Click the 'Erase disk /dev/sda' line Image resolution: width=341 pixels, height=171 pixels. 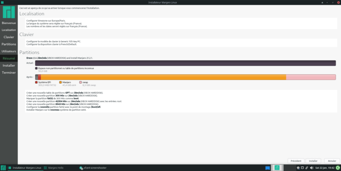pyautogui.click(x=59, y=58)
